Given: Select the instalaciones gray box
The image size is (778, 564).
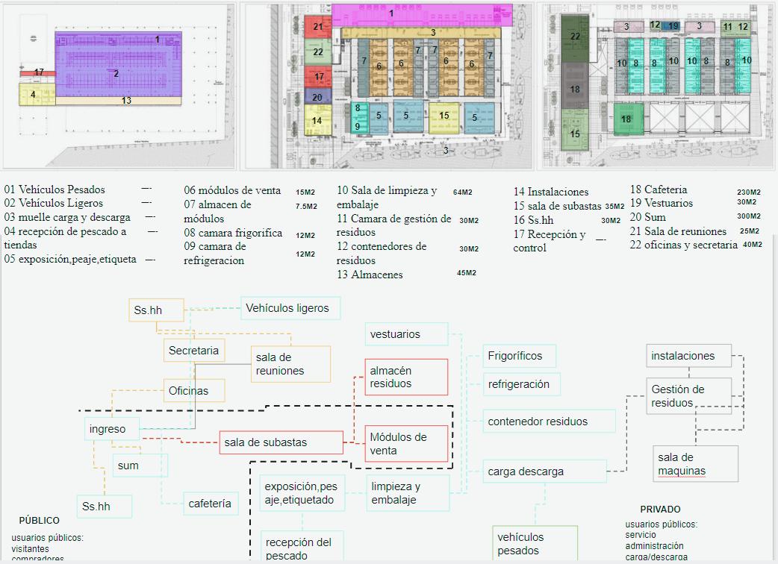Looking at the screenshot, I should (688, 356).
